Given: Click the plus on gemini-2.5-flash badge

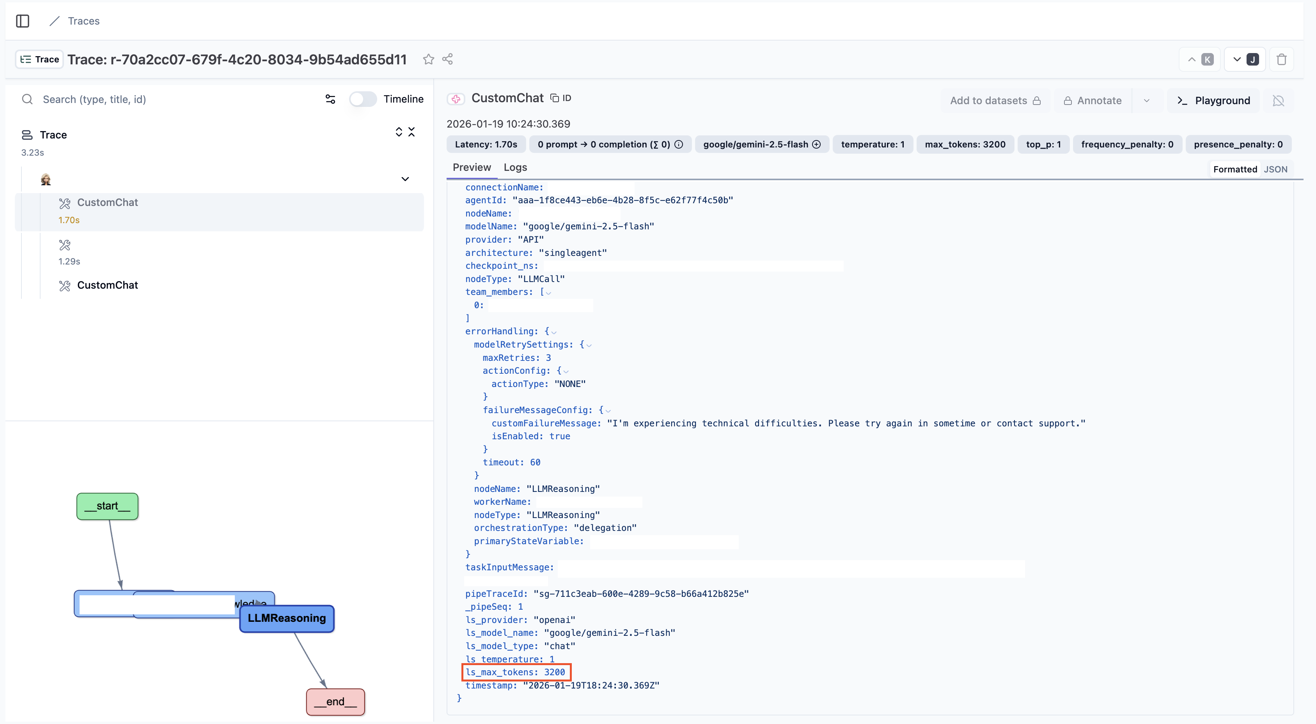Looking at the screenshot, I should coord(816,145).
